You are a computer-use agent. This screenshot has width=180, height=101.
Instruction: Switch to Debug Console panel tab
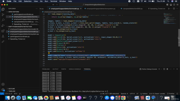coord(75,69)
